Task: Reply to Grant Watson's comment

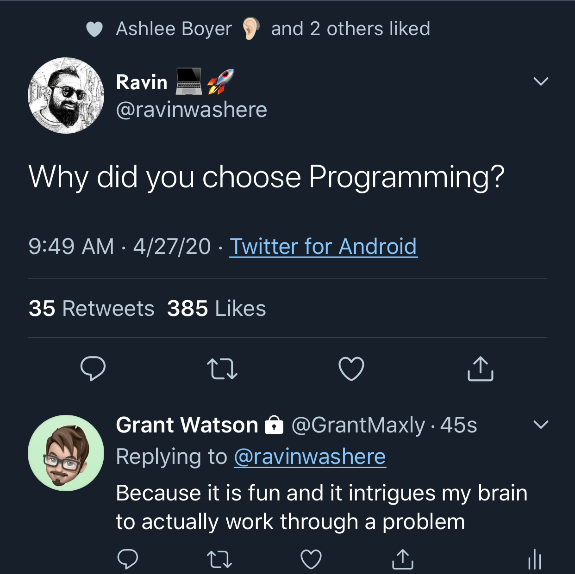Action: pos(128,560)
